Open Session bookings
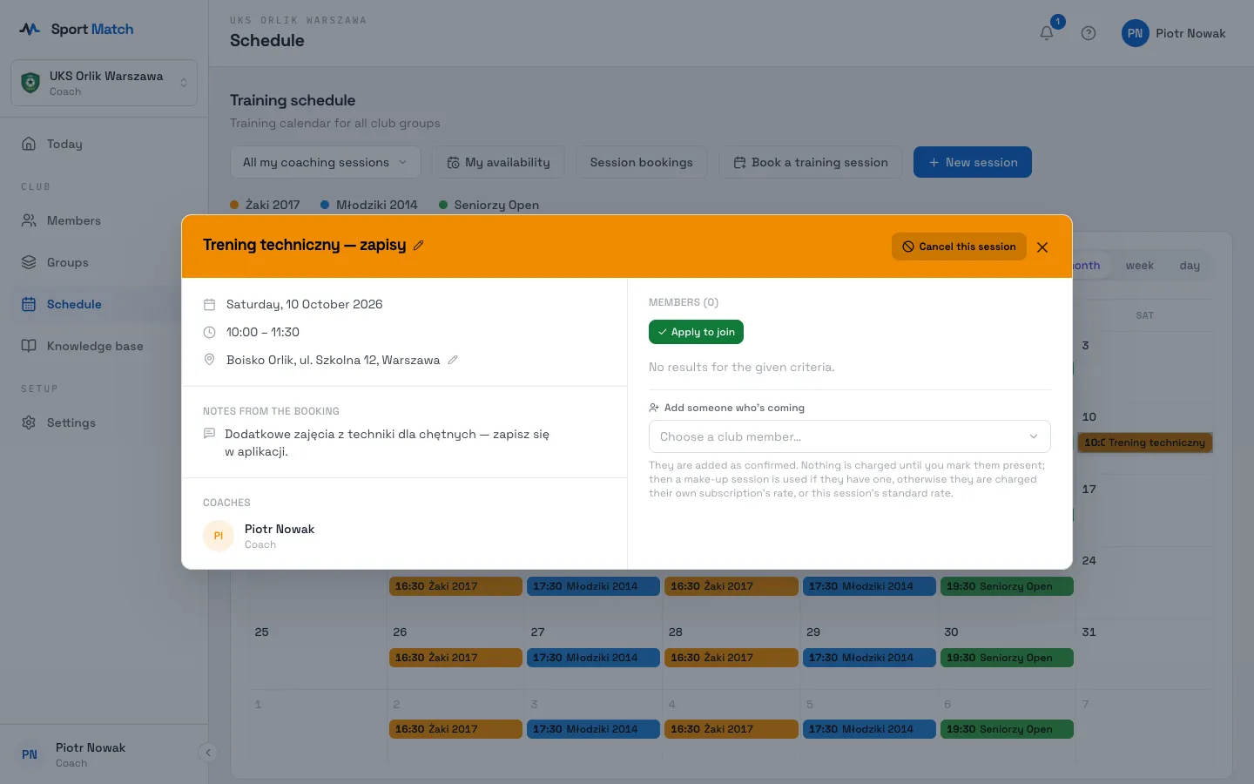1254x784 pixels. pyautogui.click(x=642, y=162)
